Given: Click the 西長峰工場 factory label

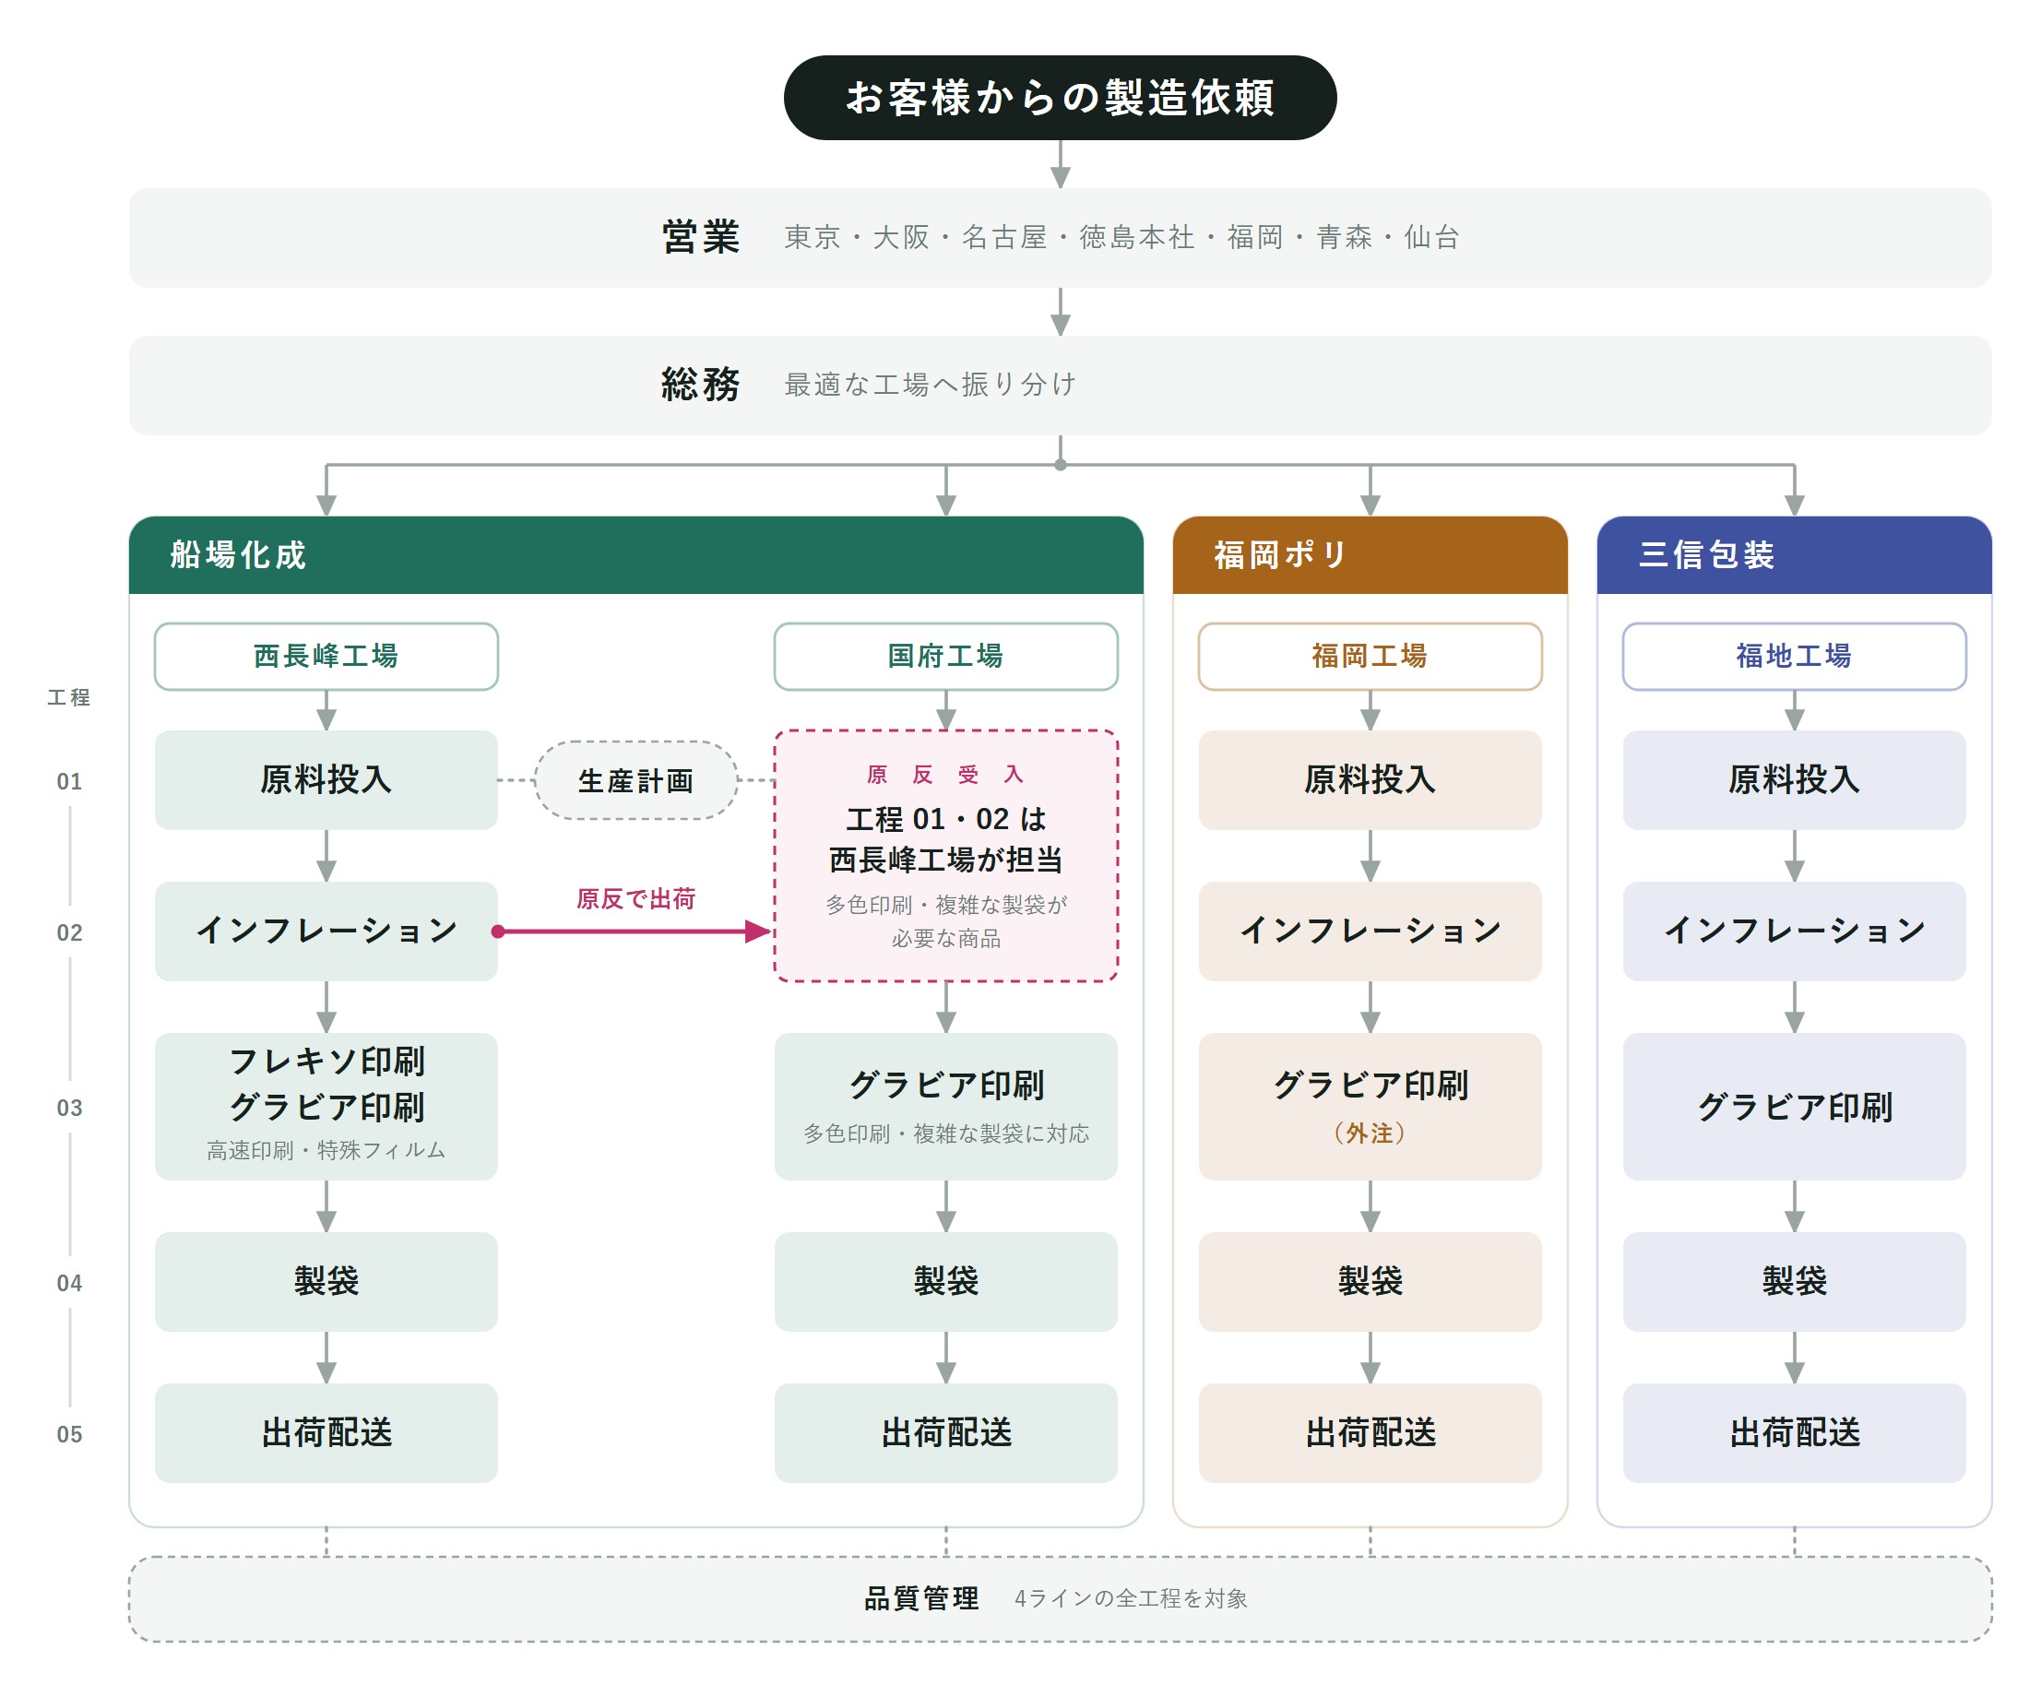Looking at the screenshot, I should (x=326, y=656).
